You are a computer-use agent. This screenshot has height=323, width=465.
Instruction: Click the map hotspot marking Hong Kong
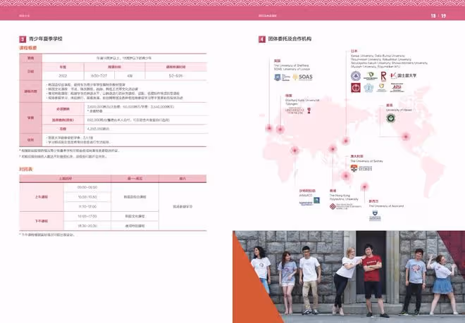pyautogui.click(x=333, y=148)
